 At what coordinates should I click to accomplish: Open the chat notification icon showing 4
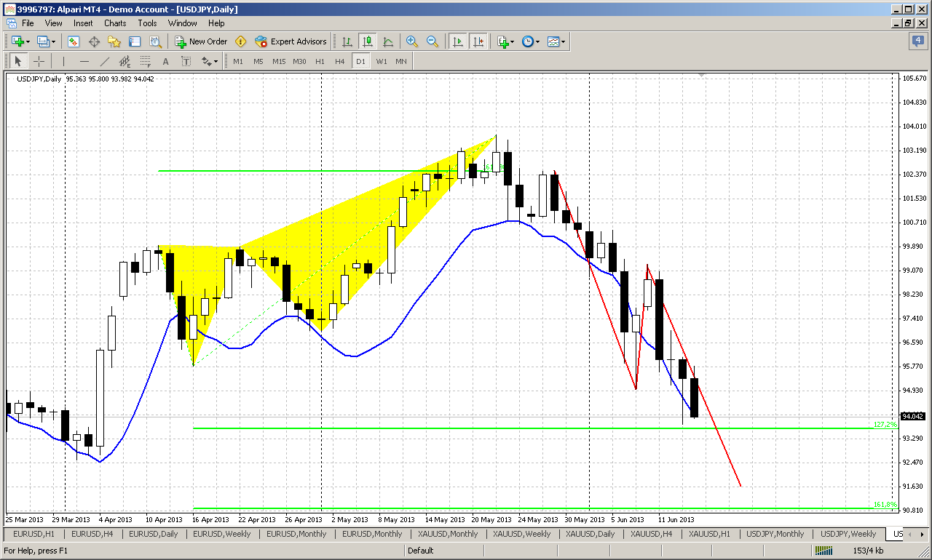point(917,41)
